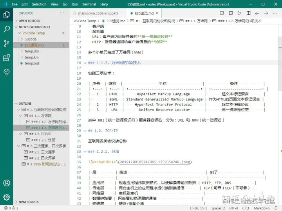Open editor more actions ellipsis
This screenshot has width=282, height=211.
(x=275, y=13)
